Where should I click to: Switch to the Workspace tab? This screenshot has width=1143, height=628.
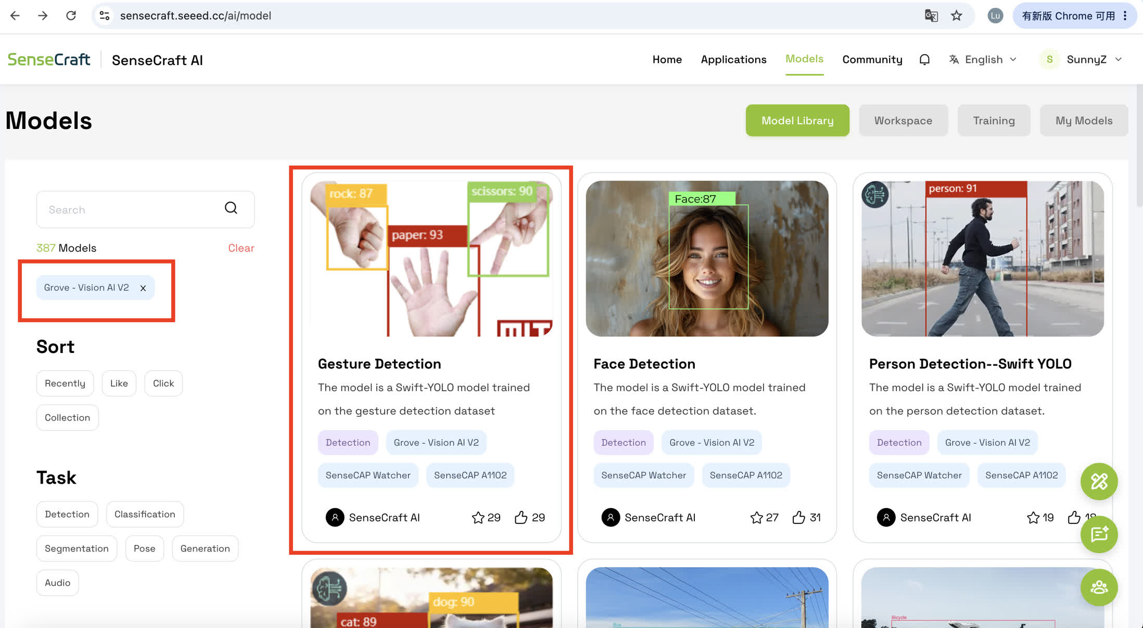point(903,121)
